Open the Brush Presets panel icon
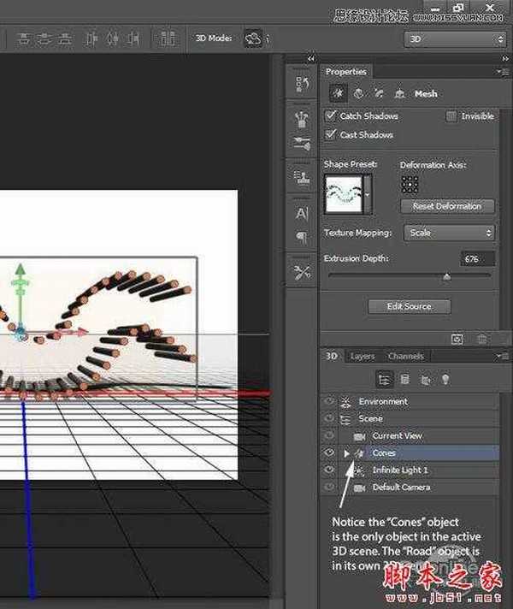The image size is (513, 609). click(x=302, y=143)
